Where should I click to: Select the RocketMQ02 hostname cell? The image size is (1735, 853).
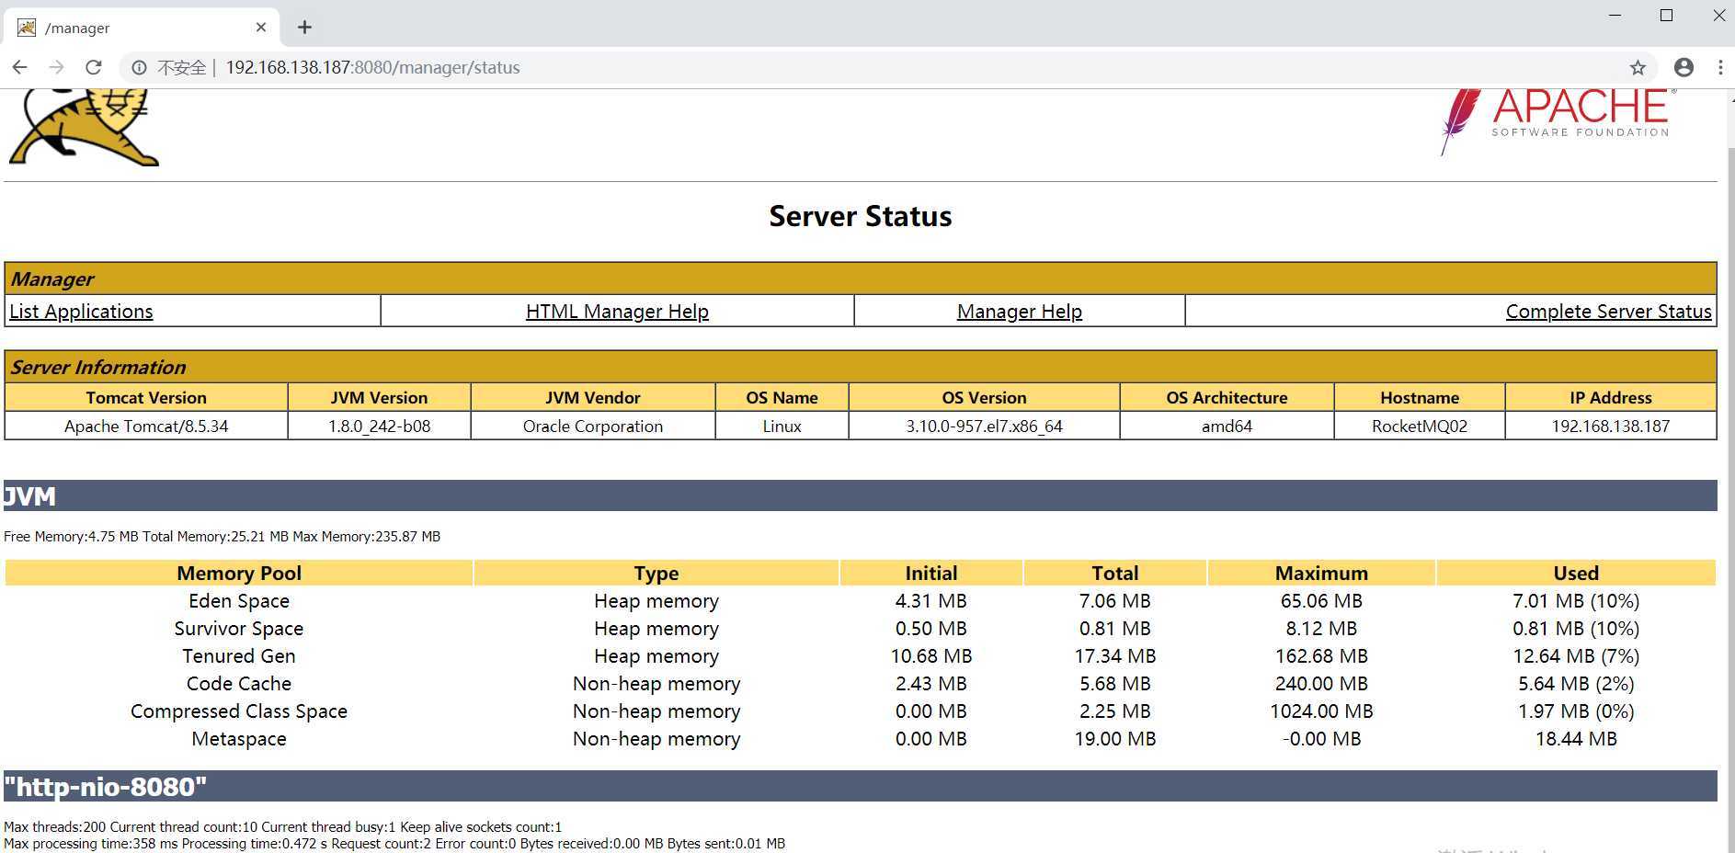(1420, 426)
